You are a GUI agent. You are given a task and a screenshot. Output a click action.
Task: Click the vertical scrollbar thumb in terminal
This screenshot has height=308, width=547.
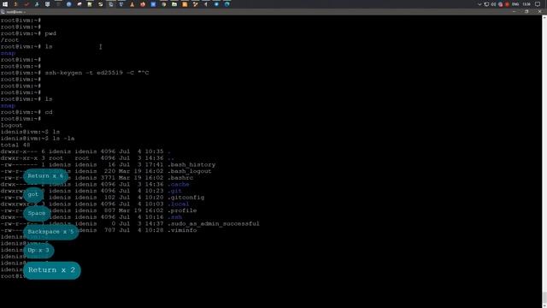click(544, 298)
